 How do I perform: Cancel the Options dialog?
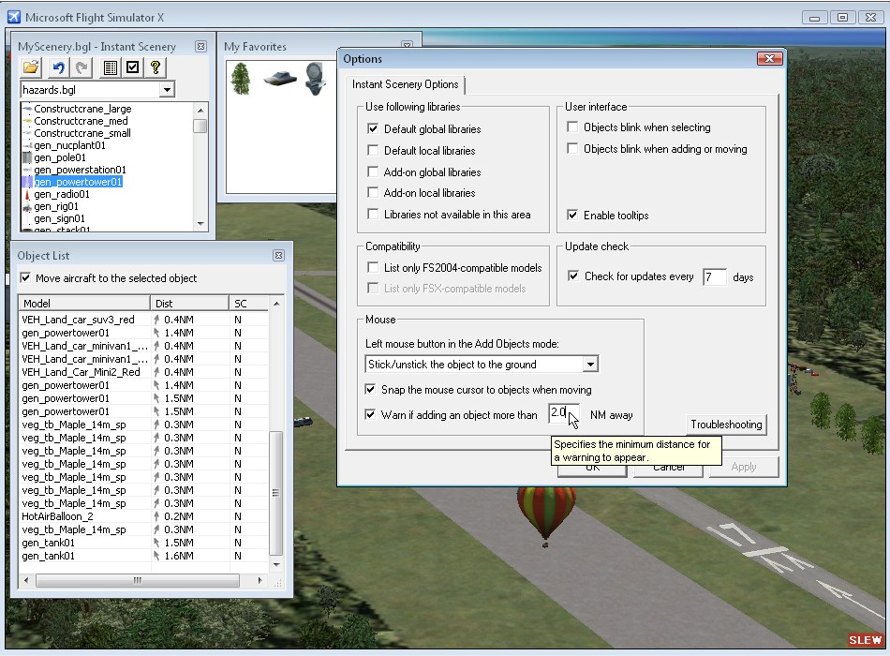(x=669, y=468)
